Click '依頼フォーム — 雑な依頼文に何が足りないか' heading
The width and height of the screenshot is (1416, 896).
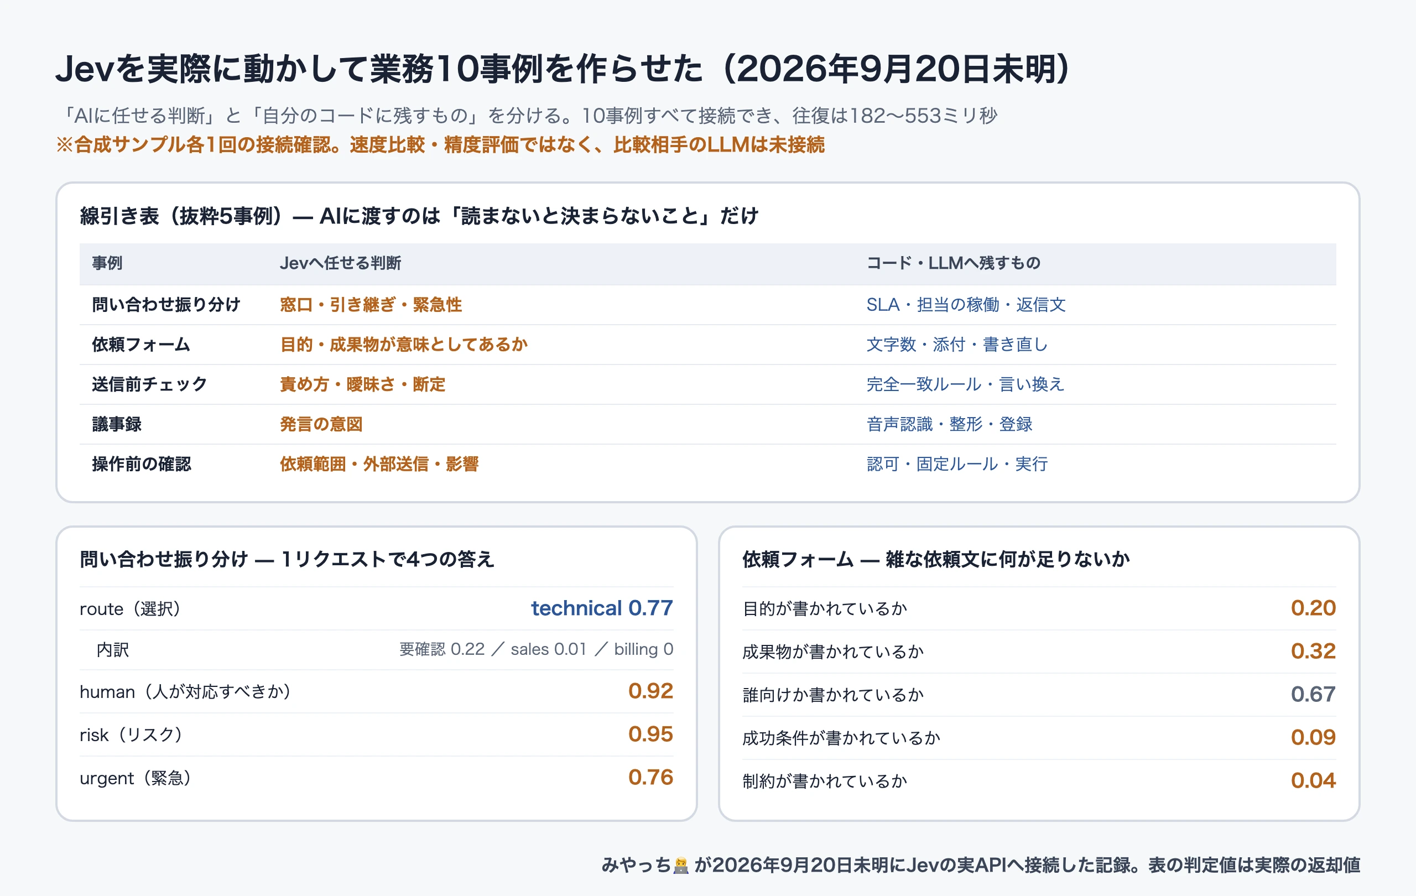[936, 559]
